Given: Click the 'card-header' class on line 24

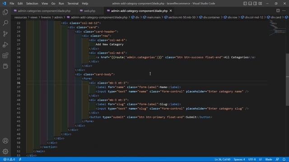Looking at the screenshot, I should click(x=105, y=31).
